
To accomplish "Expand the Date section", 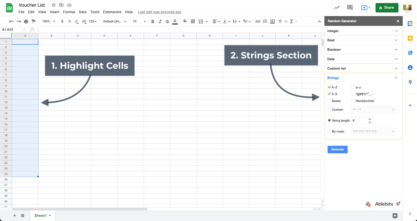I will pyautogui.click(x=363, y=59).
